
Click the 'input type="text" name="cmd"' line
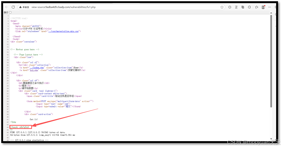(53, 104)
